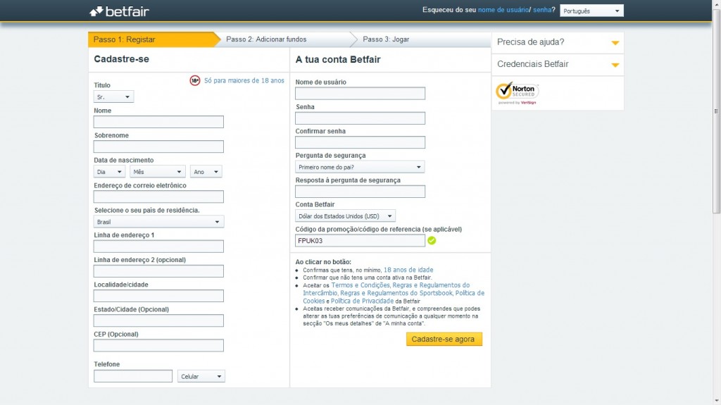Screen dimensions: 721x405
Task: Focus the Linha de endereço 2 field
Action: [x=158, y=272]
